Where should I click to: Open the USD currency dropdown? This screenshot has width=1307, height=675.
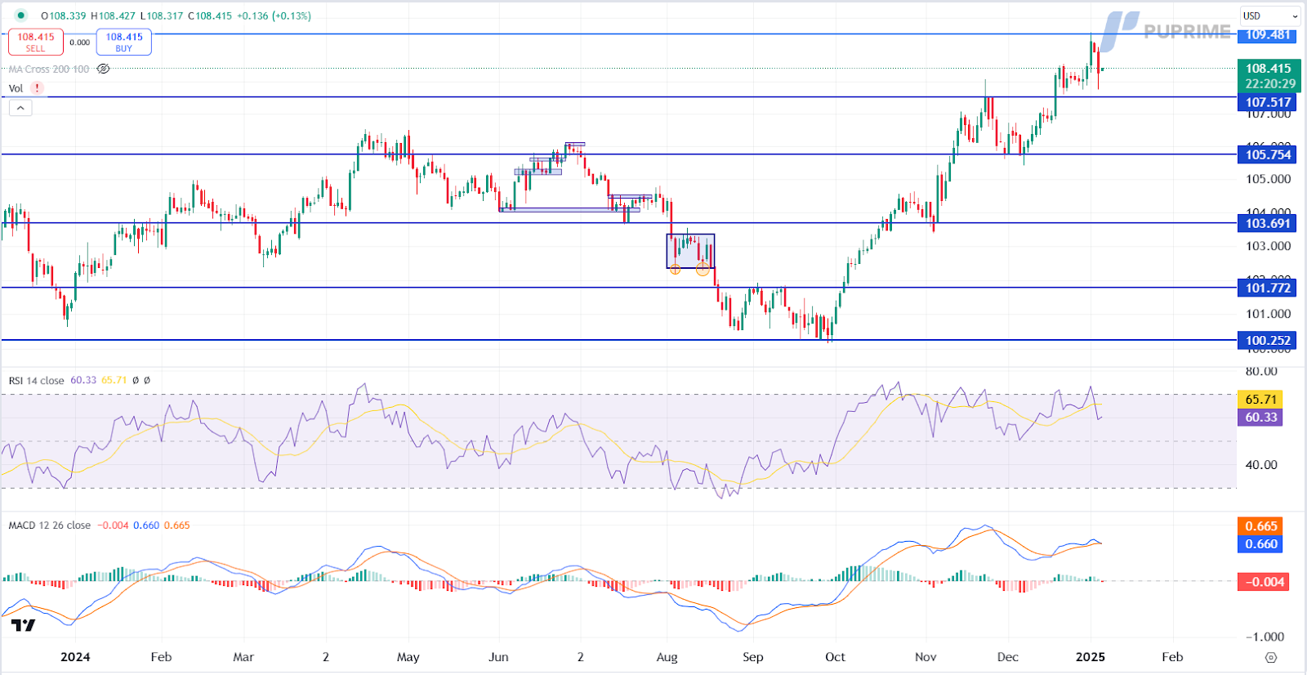[x=1270, y=16]
